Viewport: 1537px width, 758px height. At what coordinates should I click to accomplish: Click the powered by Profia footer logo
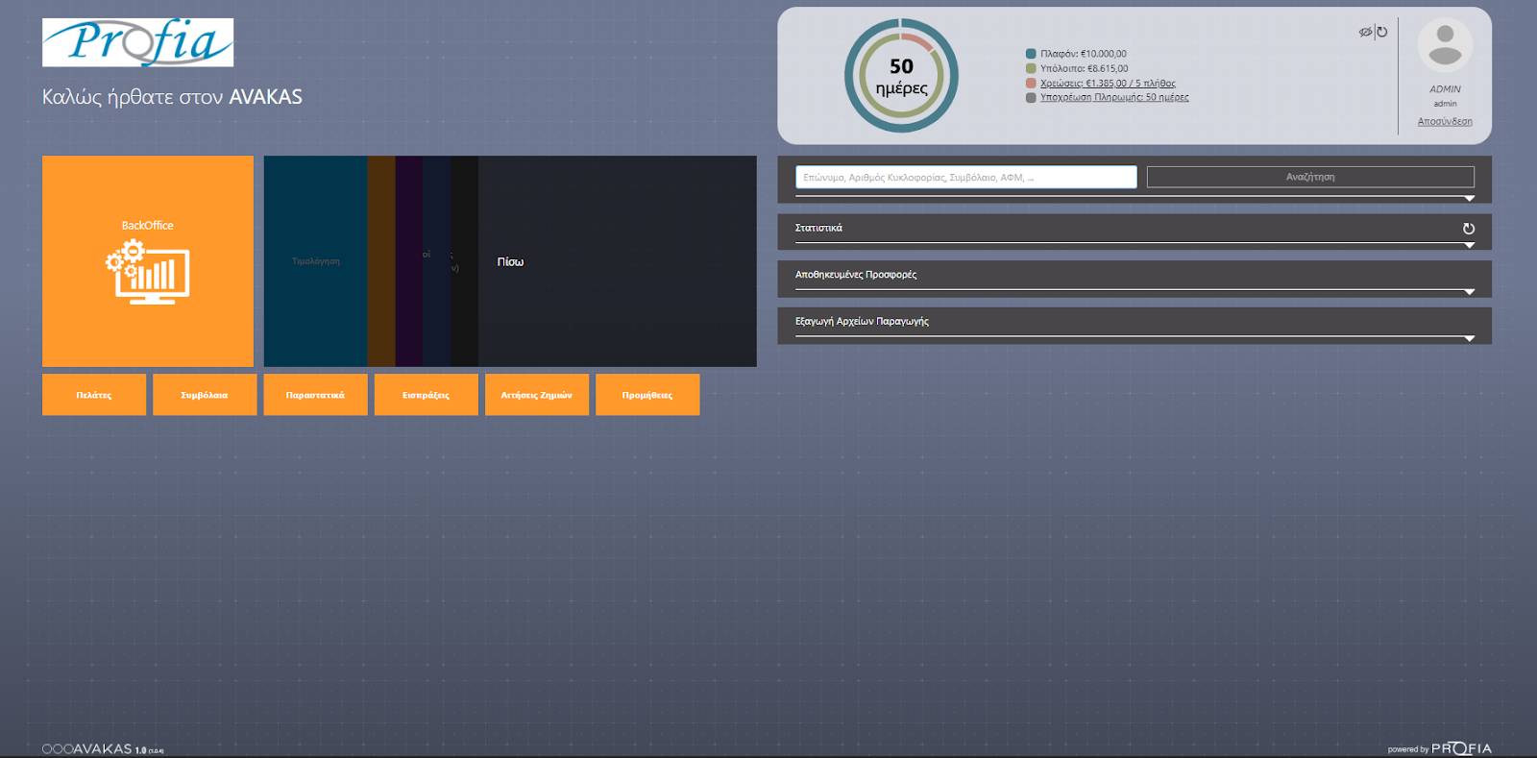pyautogui.click(x=1460, y=748)
